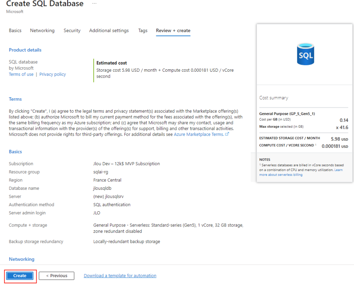This screenshot has width=354, height=284.
Task: Click the Compute + storage label
Action: 28,225
